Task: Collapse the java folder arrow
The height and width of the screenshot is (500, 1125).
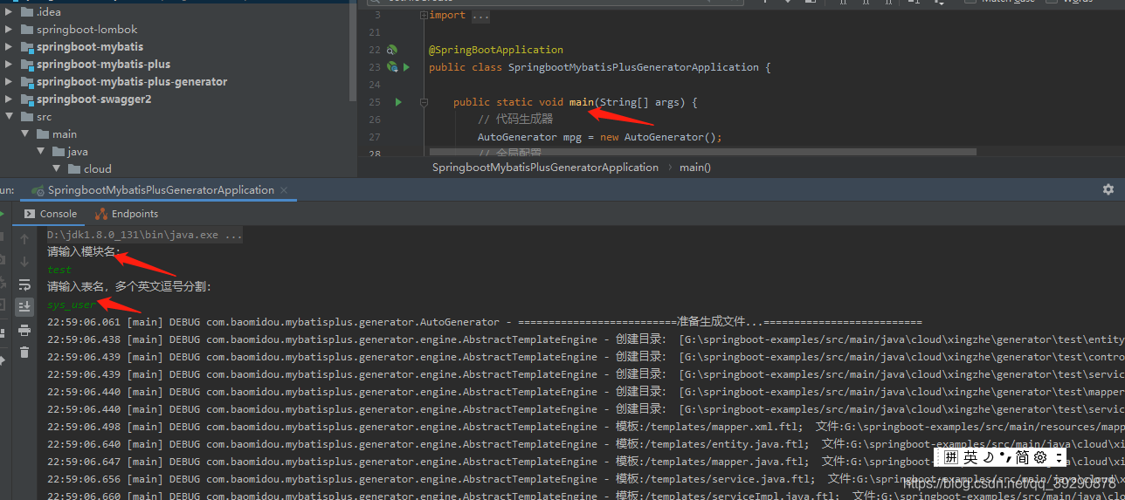Action: pos(41,151)
